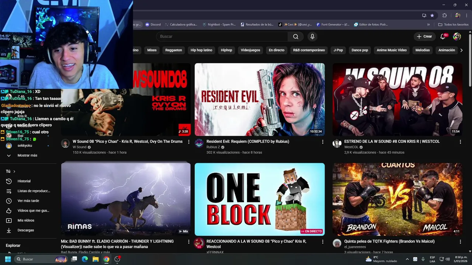Viewport: 472px width, 265px height.
Task: Select the 'Videojuegos' chip
Action: [250, 50]
